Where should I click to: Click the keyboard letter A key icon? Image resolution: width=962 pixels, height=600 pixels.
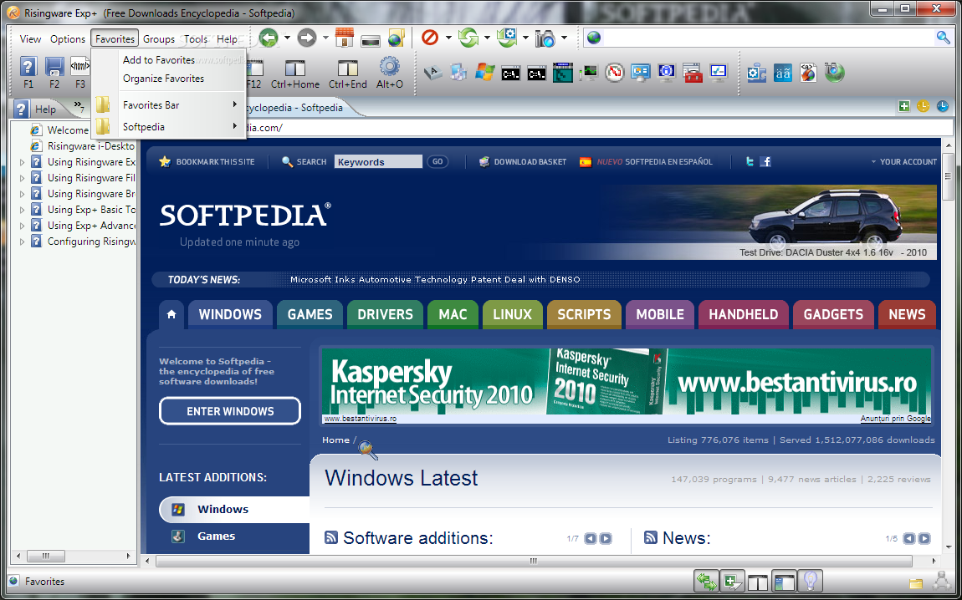[x=433, y=73]
